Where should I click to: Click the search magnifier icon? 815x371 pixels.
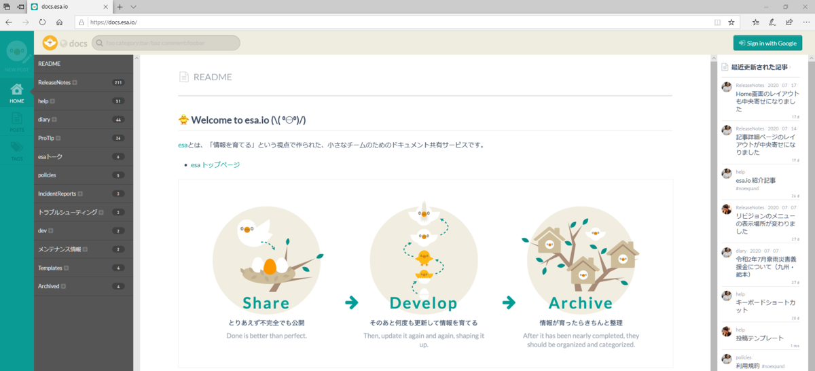(99, 43)
